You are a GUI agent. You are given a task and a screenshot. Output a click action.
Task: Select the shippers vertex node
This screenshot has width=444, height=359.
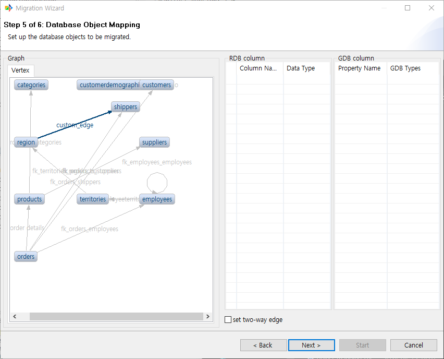126,107
